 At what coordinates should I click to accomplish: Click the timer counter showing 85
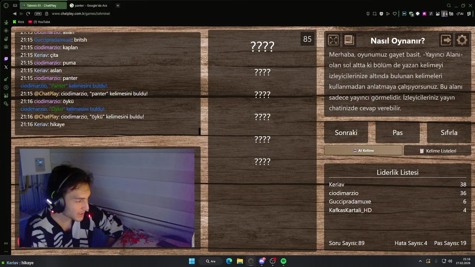[x=307, y=39]
